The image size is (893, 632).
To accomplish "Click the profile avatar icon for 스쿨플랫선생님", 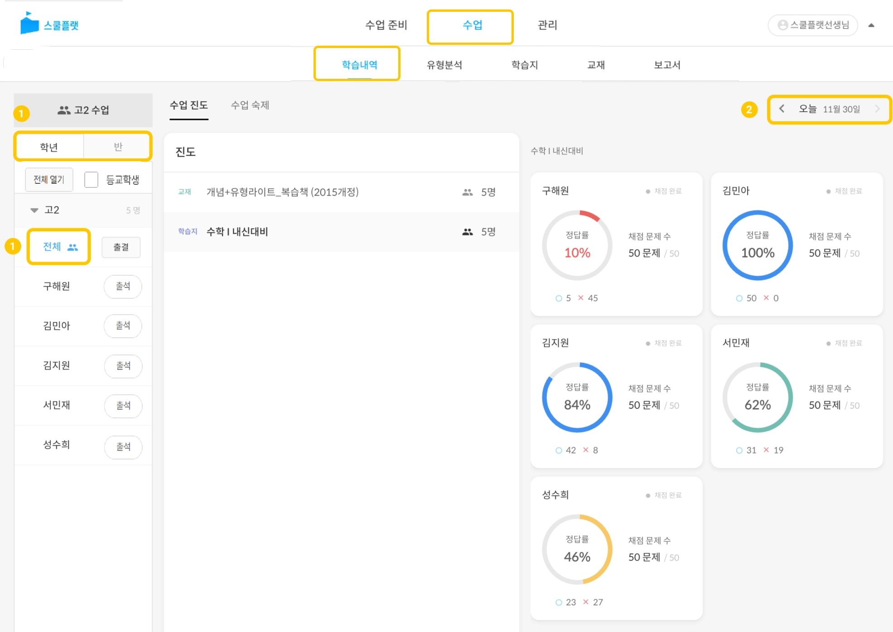I will (x=782, y=25).
